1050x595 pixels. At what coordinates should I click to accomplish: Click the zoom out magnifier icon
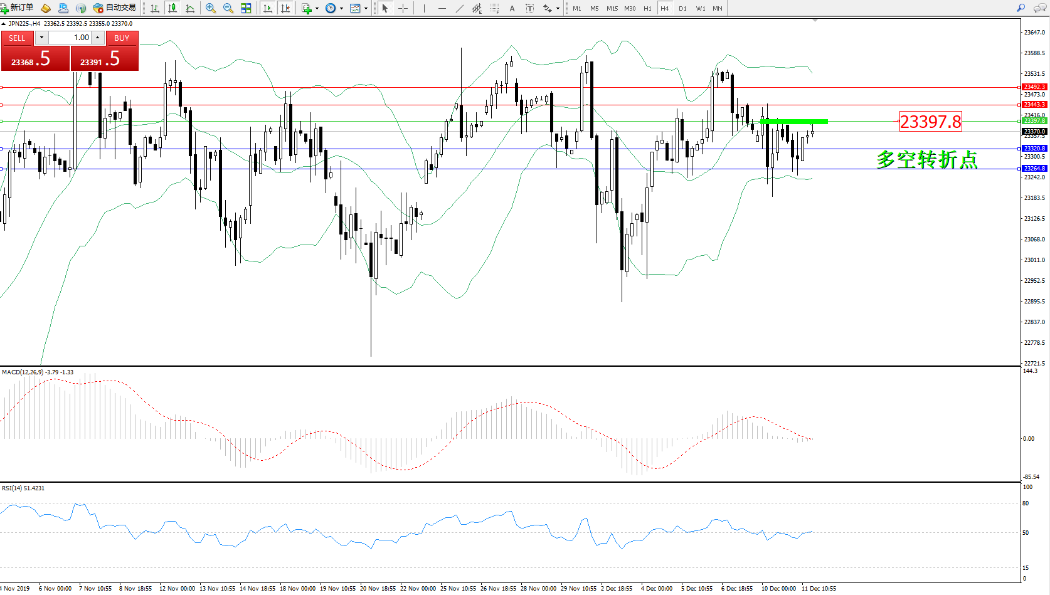[x=228, y=8]
